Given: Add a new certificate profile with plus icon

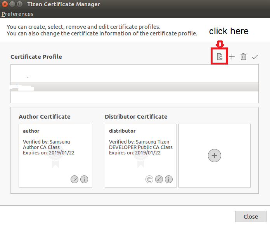Looking at the screenshot, I should point(232,57).
